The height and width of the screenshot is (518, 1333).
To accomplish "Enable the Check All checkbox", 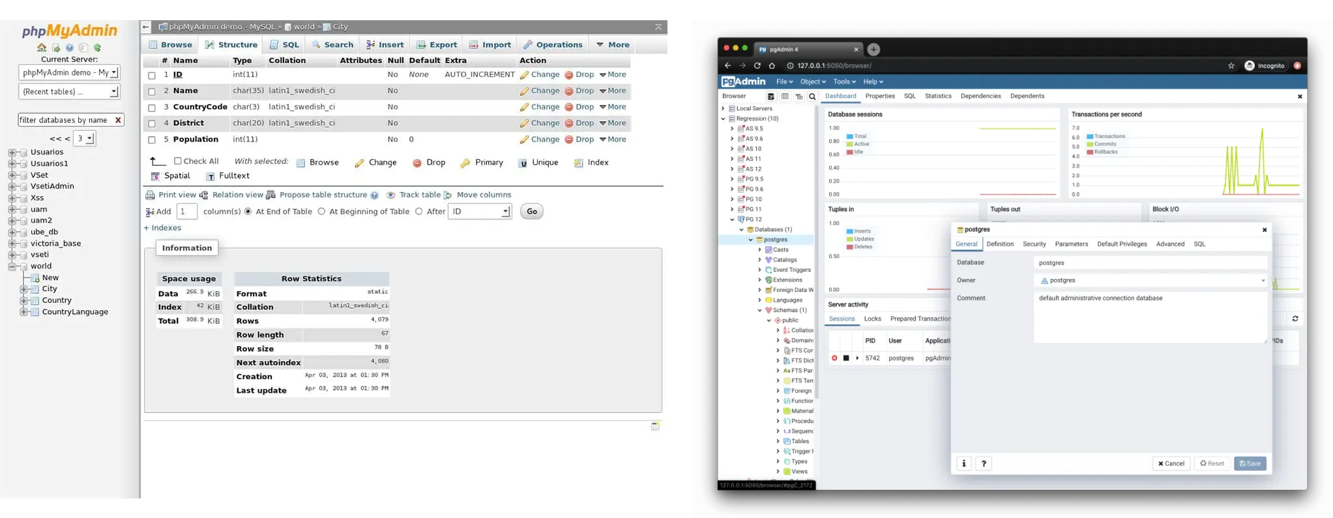I will pyautogui.click(x=177, y=161).
